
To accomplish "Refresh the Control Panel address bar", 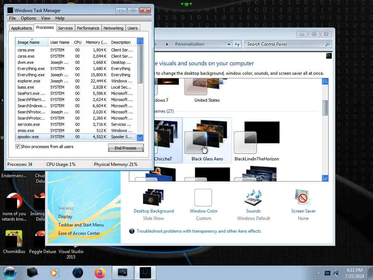I will [237, 44].
